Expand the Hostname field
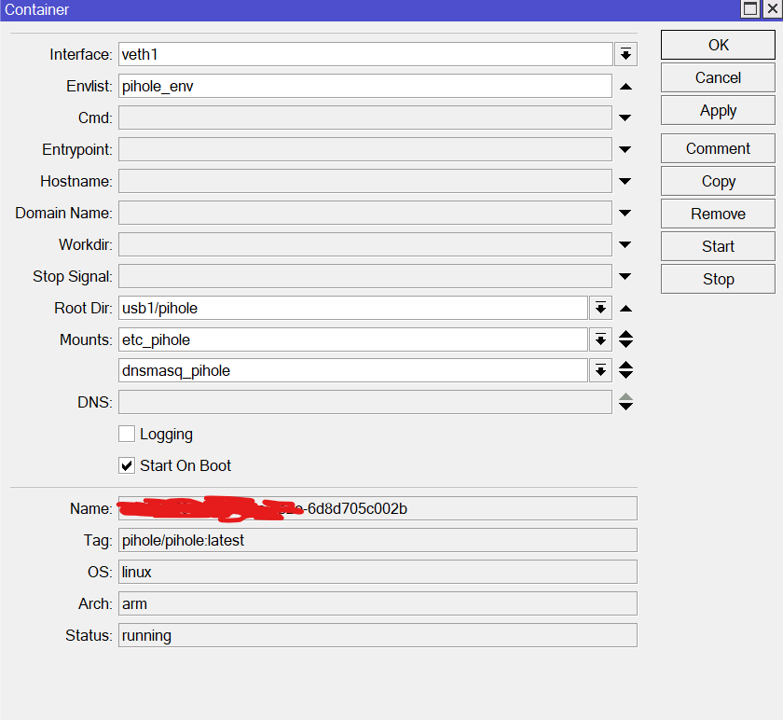The height and width of the screenshot is (720, 783). click(625, 181)
